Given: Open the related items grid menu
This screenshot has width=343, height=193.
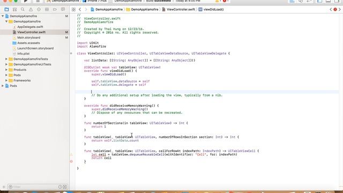Looking at the screenshot, I should [73, 10].
